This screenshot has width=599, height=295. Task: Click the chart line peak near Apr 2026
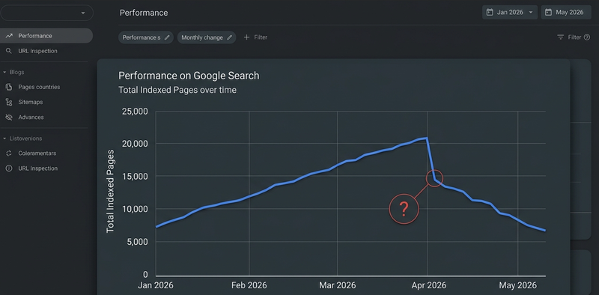click(426, 138)
